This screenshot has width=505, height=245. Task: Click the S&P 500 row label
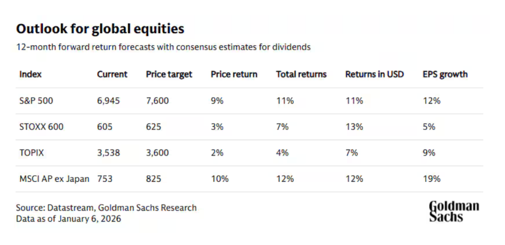coord(36,101)
